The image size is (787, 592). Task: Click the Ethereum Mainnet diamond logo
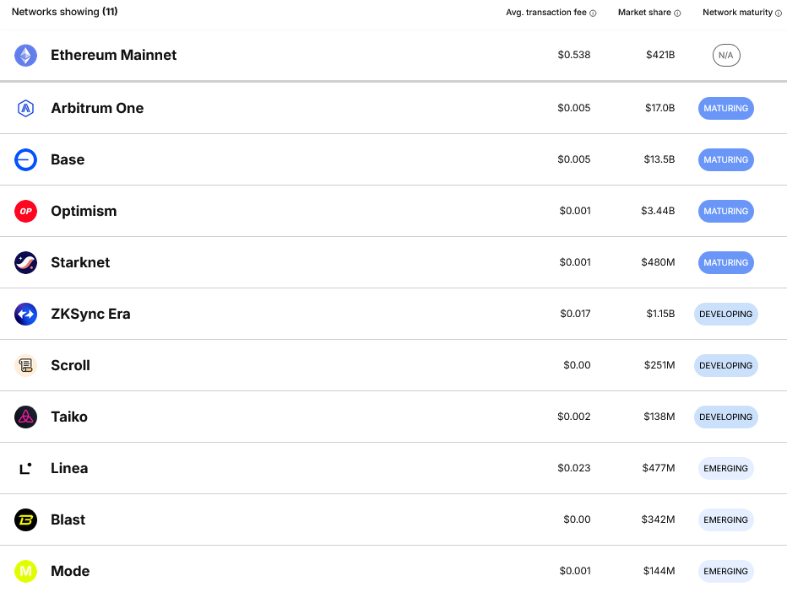pyautogui.click(x=25, y=55)
